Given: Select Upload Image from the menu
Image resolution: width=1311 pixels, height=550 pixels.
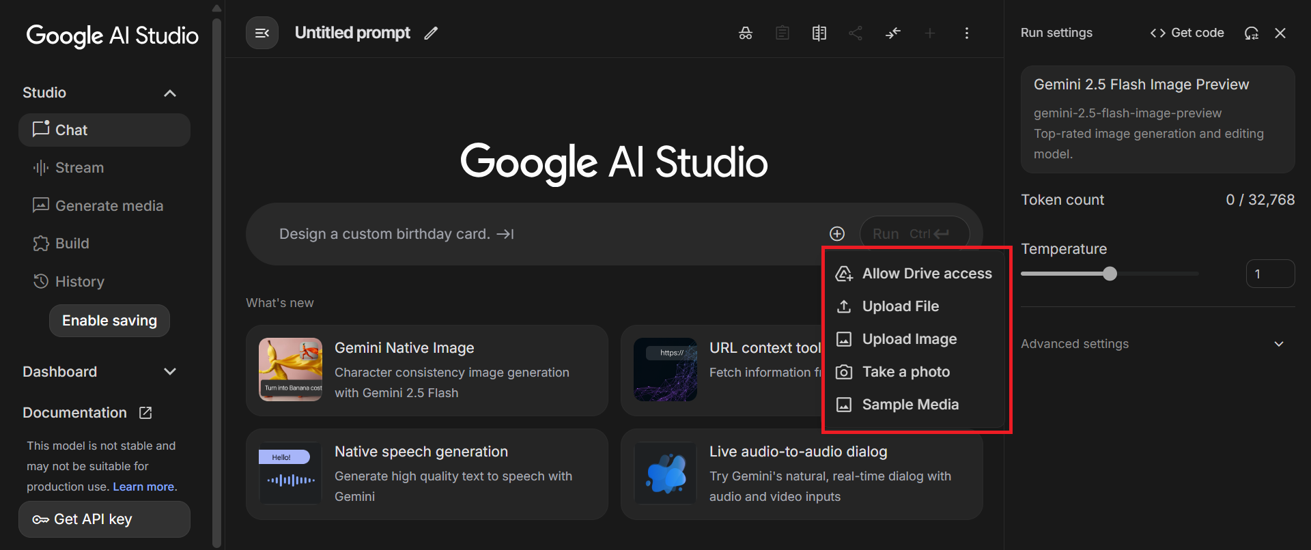Looking at the screenshot, I should click(x=914, y=339).
